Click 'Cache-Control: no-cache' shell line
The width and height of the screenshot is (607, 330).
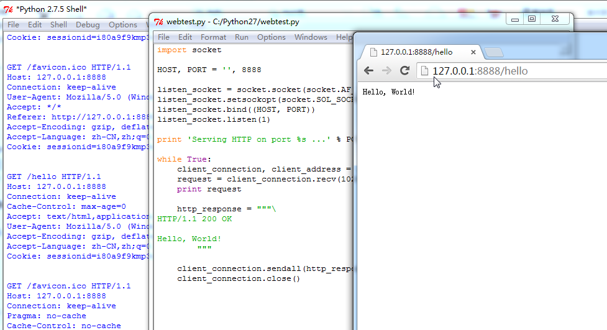click(x=64, y=326)
